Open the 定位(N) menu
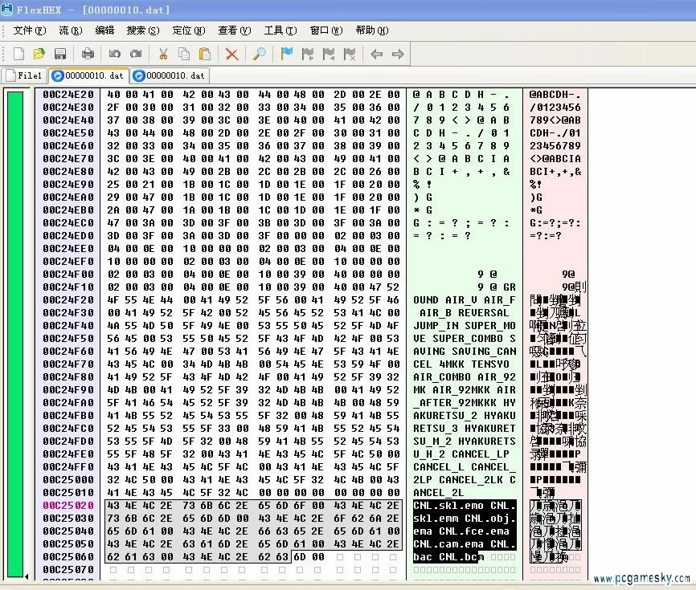This screenshot has height=590, width=696. click(x=189, y=31)
